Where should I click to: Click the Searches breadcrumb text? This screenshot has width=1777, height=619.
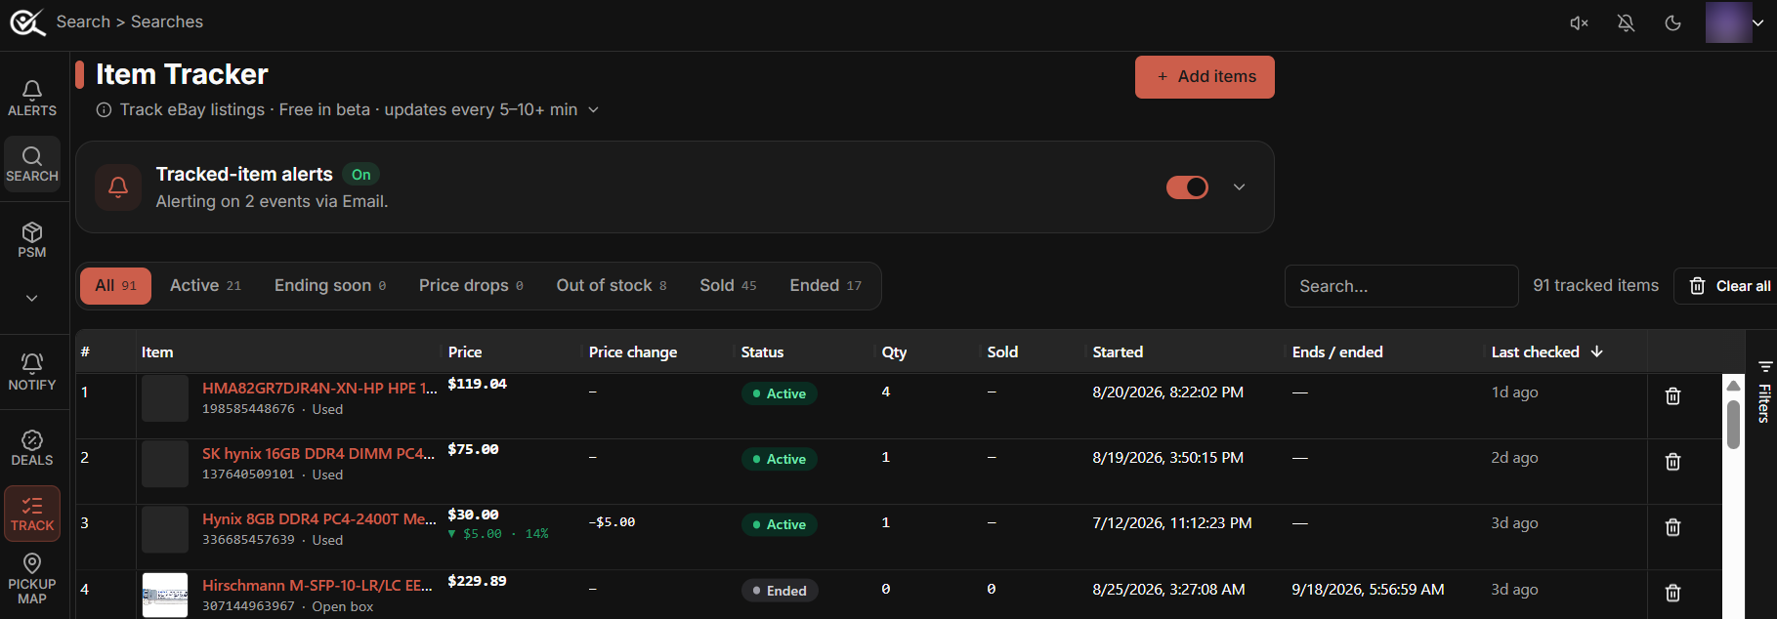tap(167, 21)
